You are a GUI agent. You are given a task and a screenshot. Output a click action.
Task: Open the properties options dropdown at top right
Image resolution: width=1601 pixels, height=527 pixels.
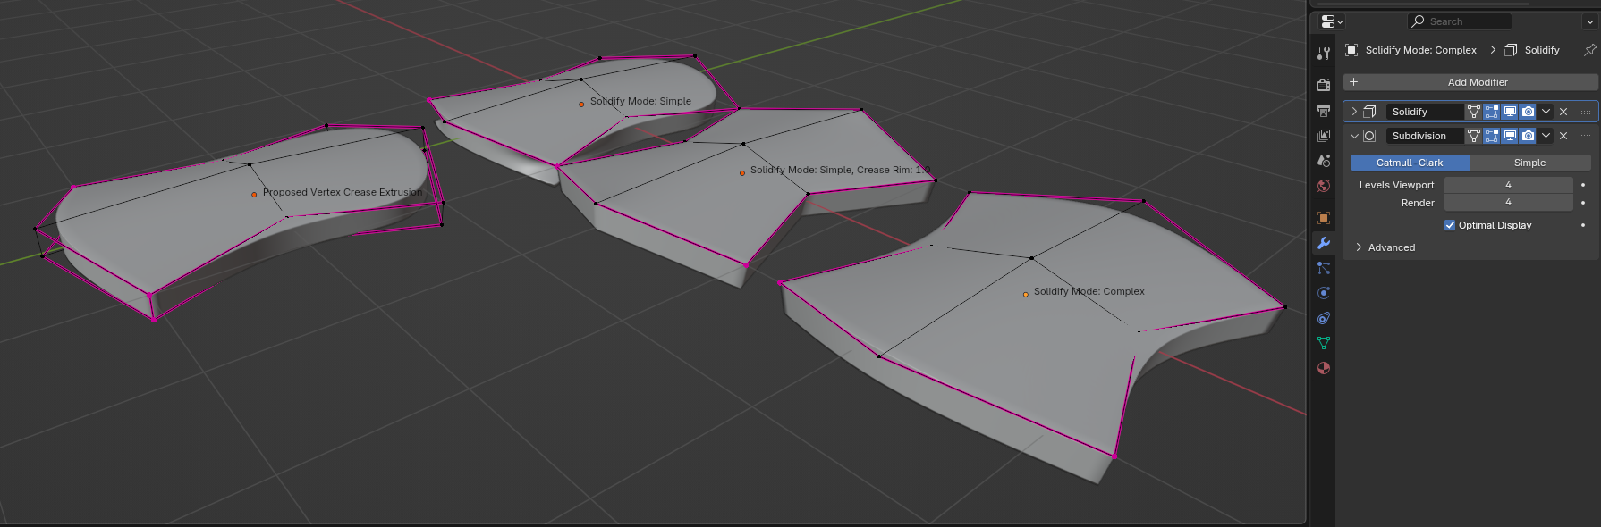[1589, 21]
